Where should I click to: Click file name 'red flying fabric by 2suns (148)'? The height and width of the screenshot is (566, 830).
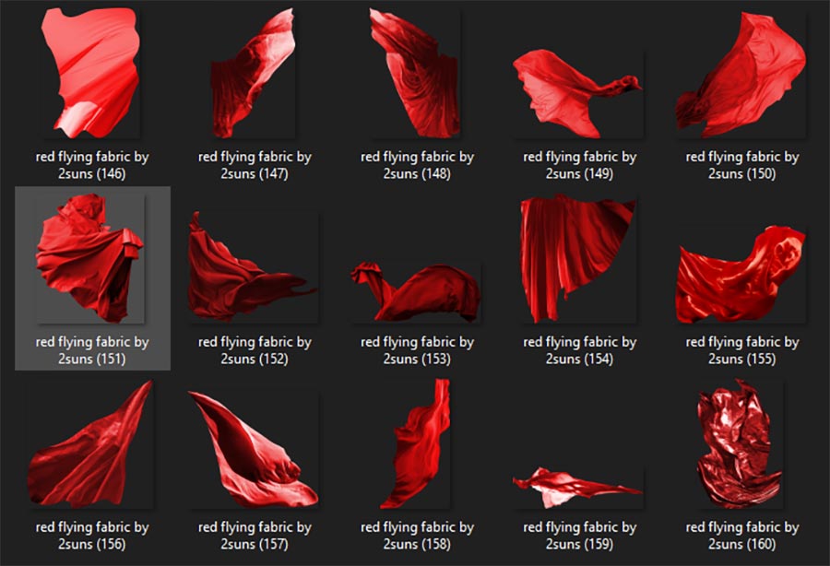417,165
